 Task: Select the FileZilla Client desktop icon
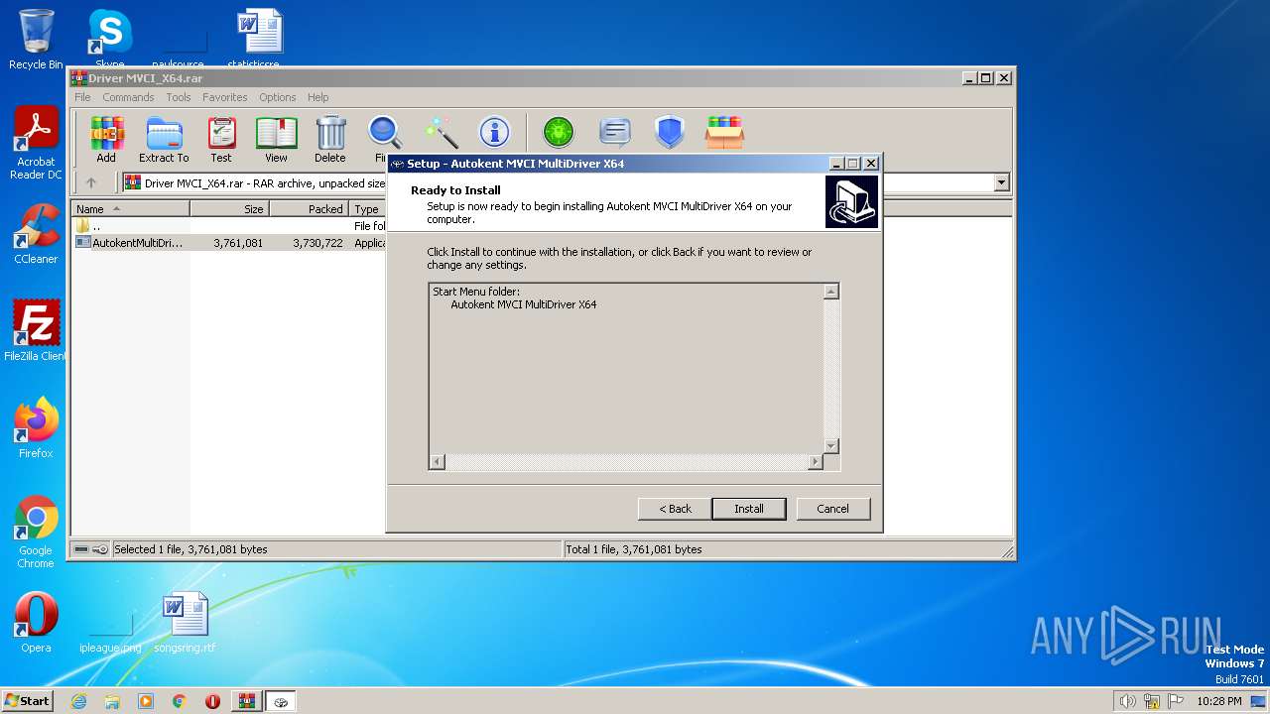click(36, 330)
